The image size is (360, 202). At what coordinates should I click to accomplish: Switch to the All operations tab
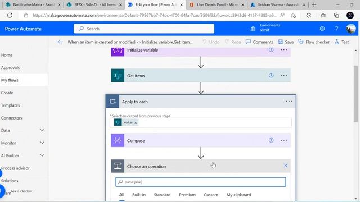[x=121, y=195]
